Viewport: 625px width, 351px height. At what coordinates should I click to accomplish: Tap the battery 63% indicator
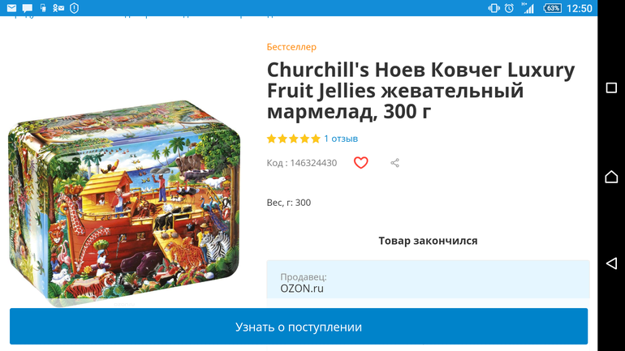pos(553,8)
